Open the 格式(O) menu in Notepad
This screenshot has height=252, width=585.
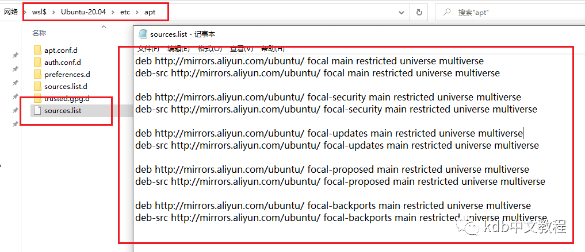tap(210, 49)
